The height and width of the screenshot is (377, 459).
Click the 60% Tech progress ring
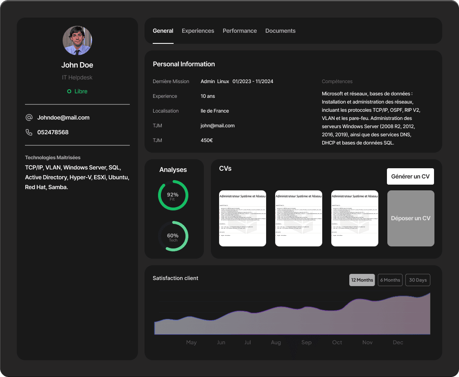click(173, 236)
